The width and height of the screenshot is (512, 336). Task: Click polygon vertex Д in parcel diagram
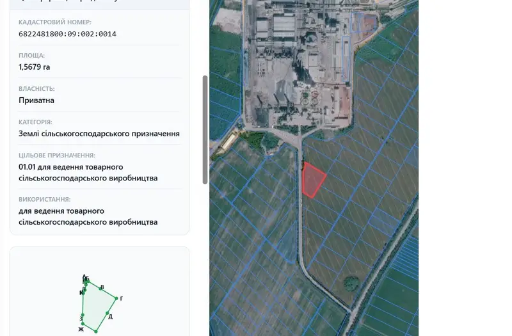click(x=108, y=313)
